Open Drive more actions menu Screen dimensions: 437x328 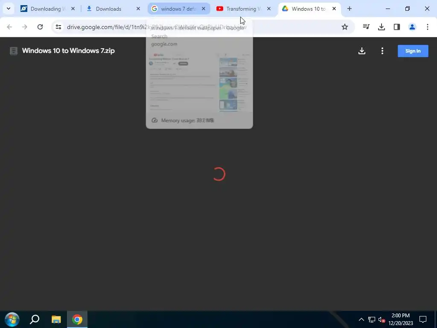382,51
